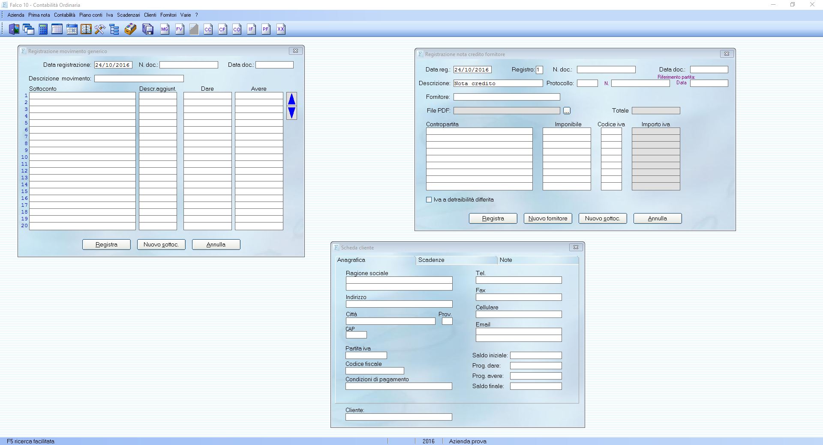The width and height of the screenshot is (823, 445).
Task: Open the Iva menu
Action: coord(110,15)
